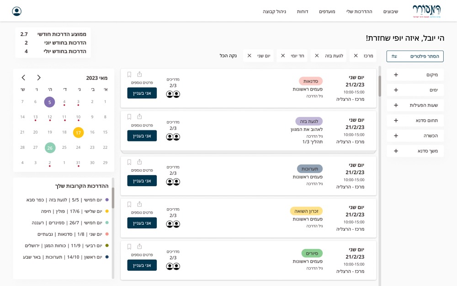Open פרטים נוספים on the לגעת בזה card
Screen dimensions: 457x286
point(142,125)
